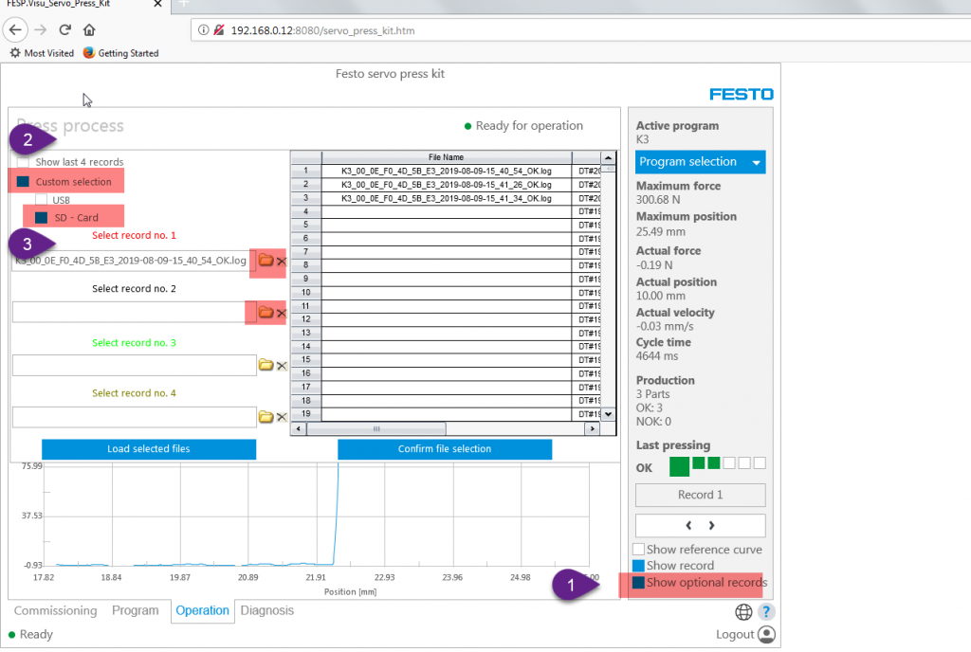The image size is (971, 652).
Task: Toggle the Show record checkbox
Action: [x=638, y=566]
